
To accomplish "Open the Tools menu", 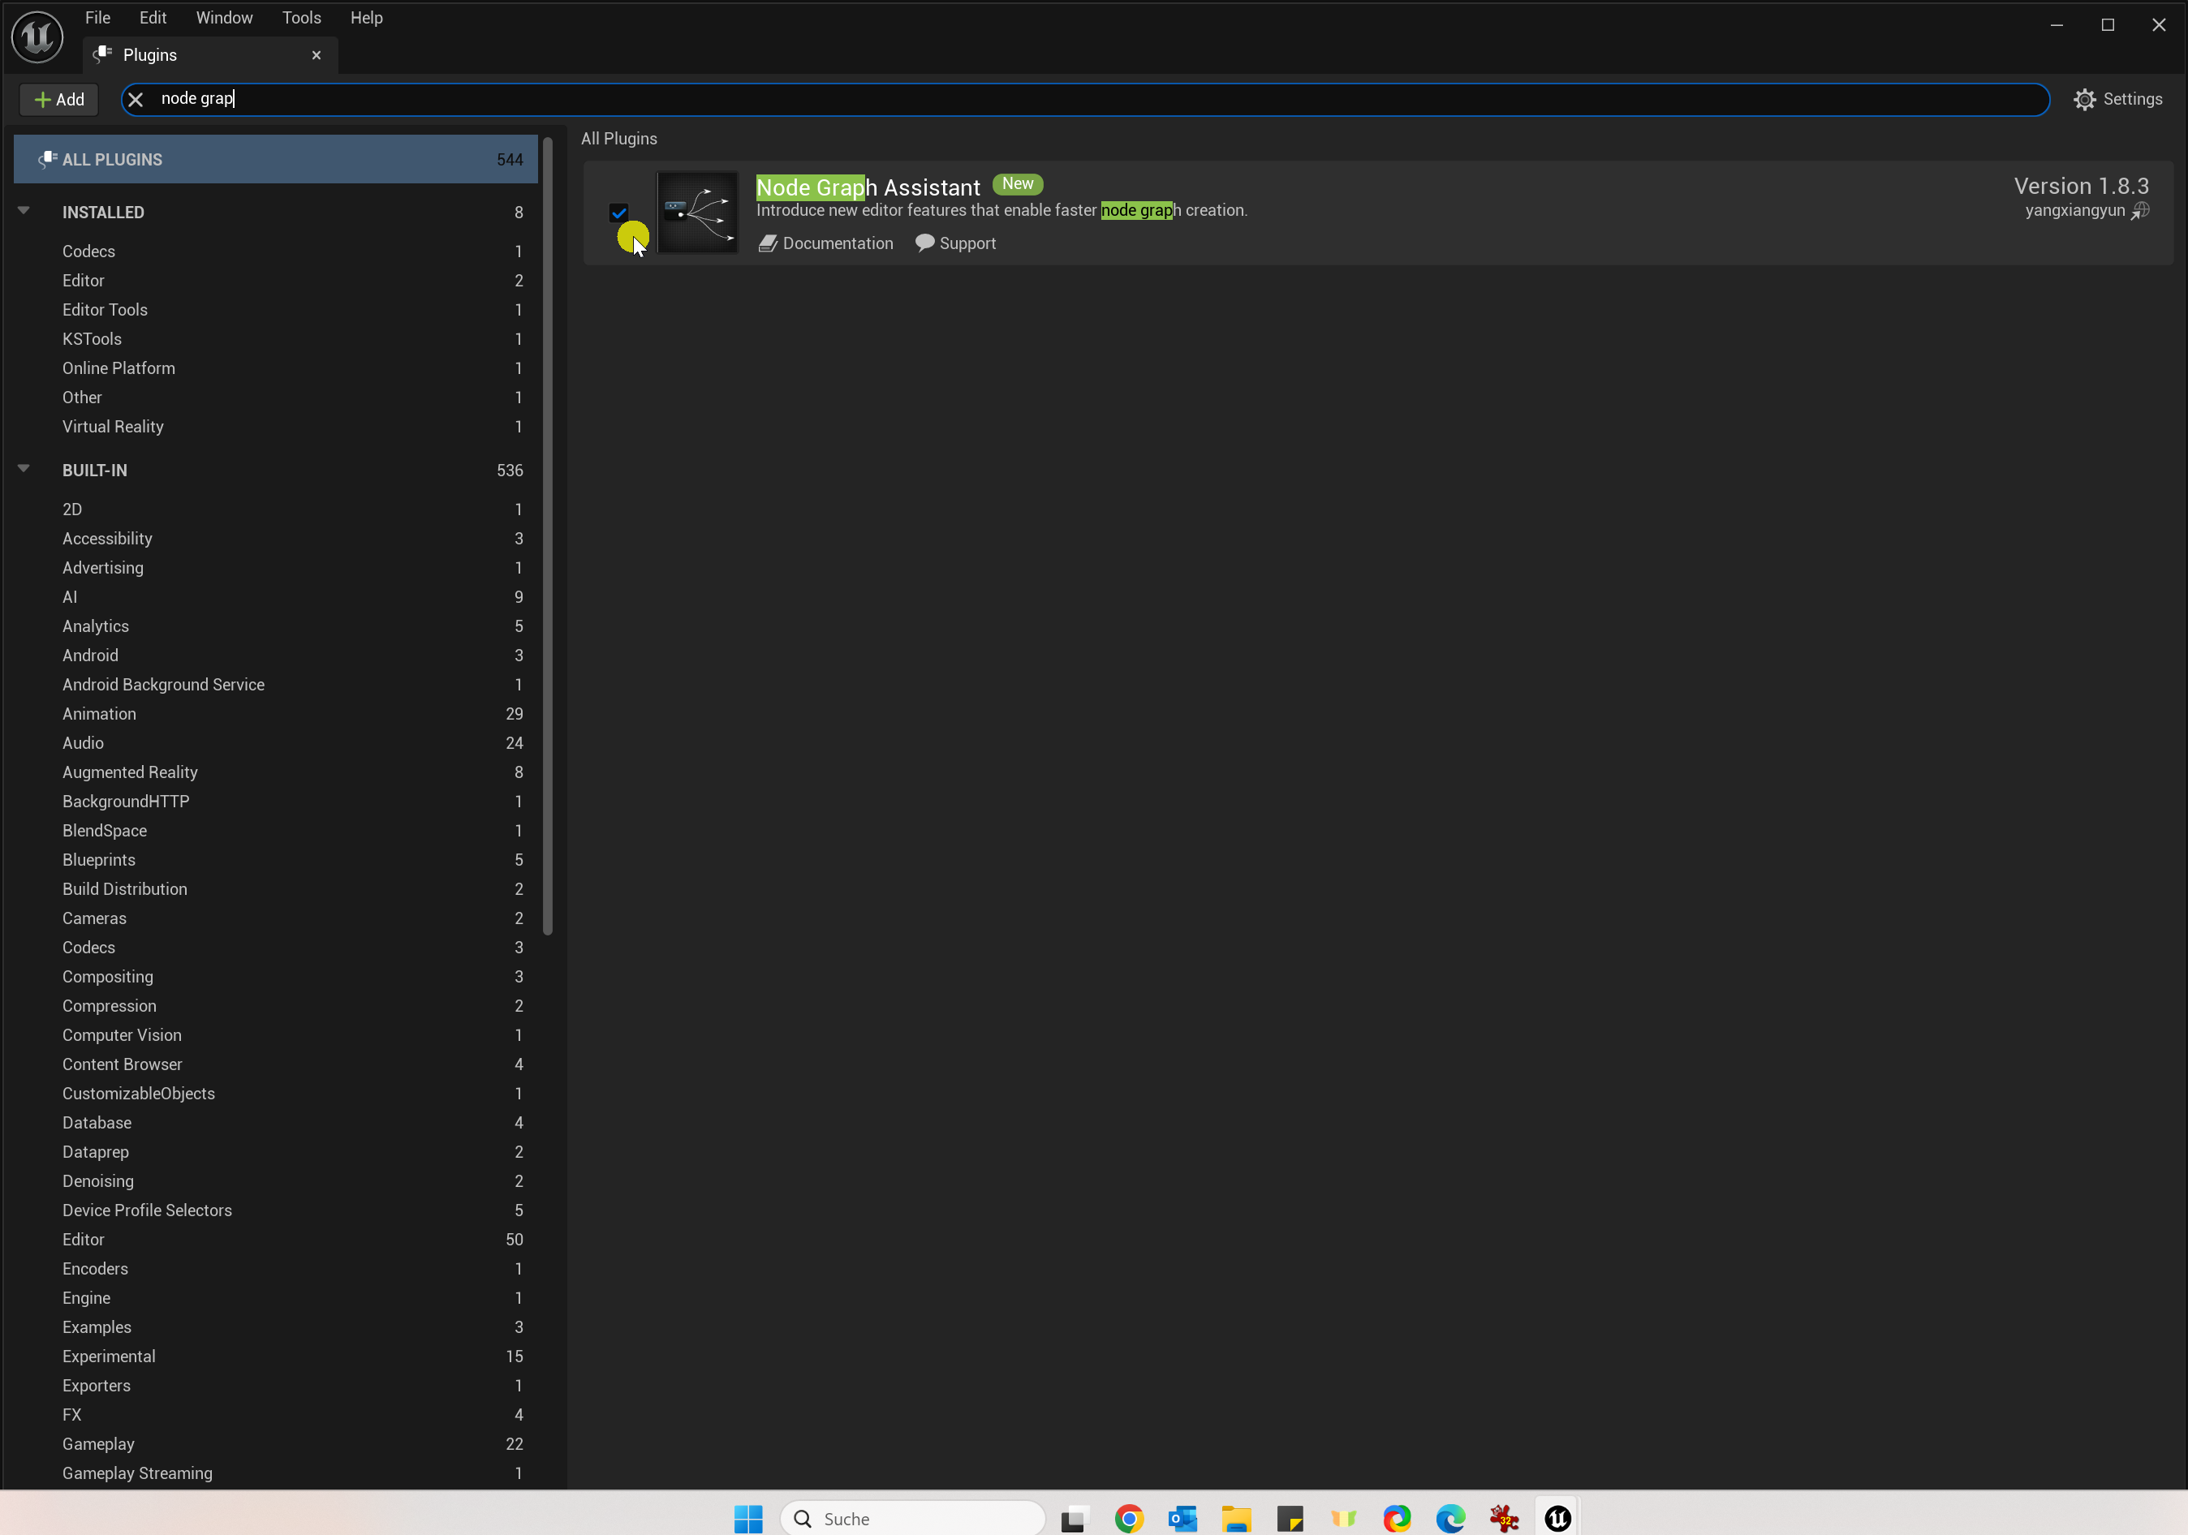I will 301,17.
